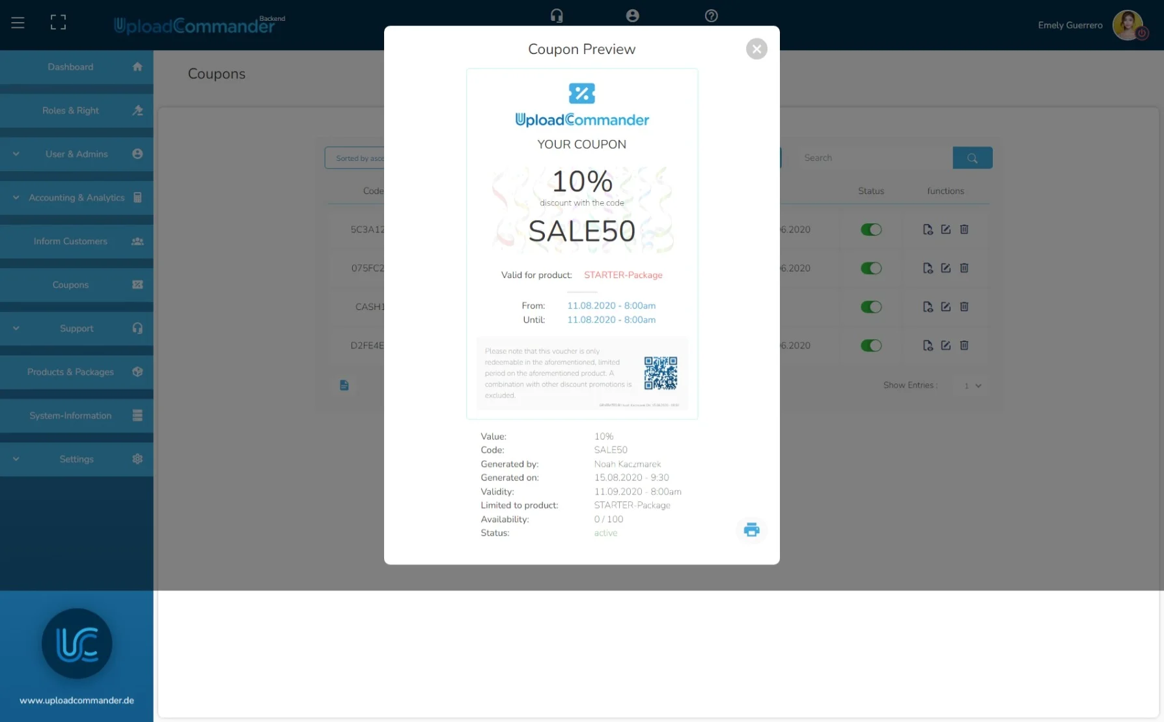Click the blue document icon below table

pos(344,385)
